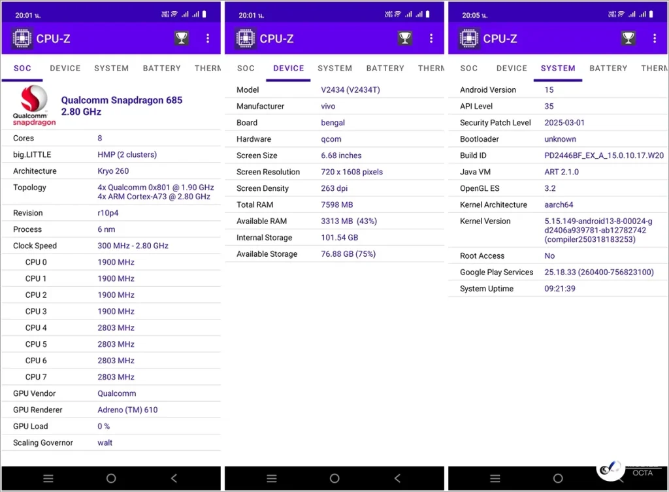The height and width of the screenshot is (492, 669).
Task: Tap CPU-Z chip logo in middle screen
Action: [x=246, y=39]
